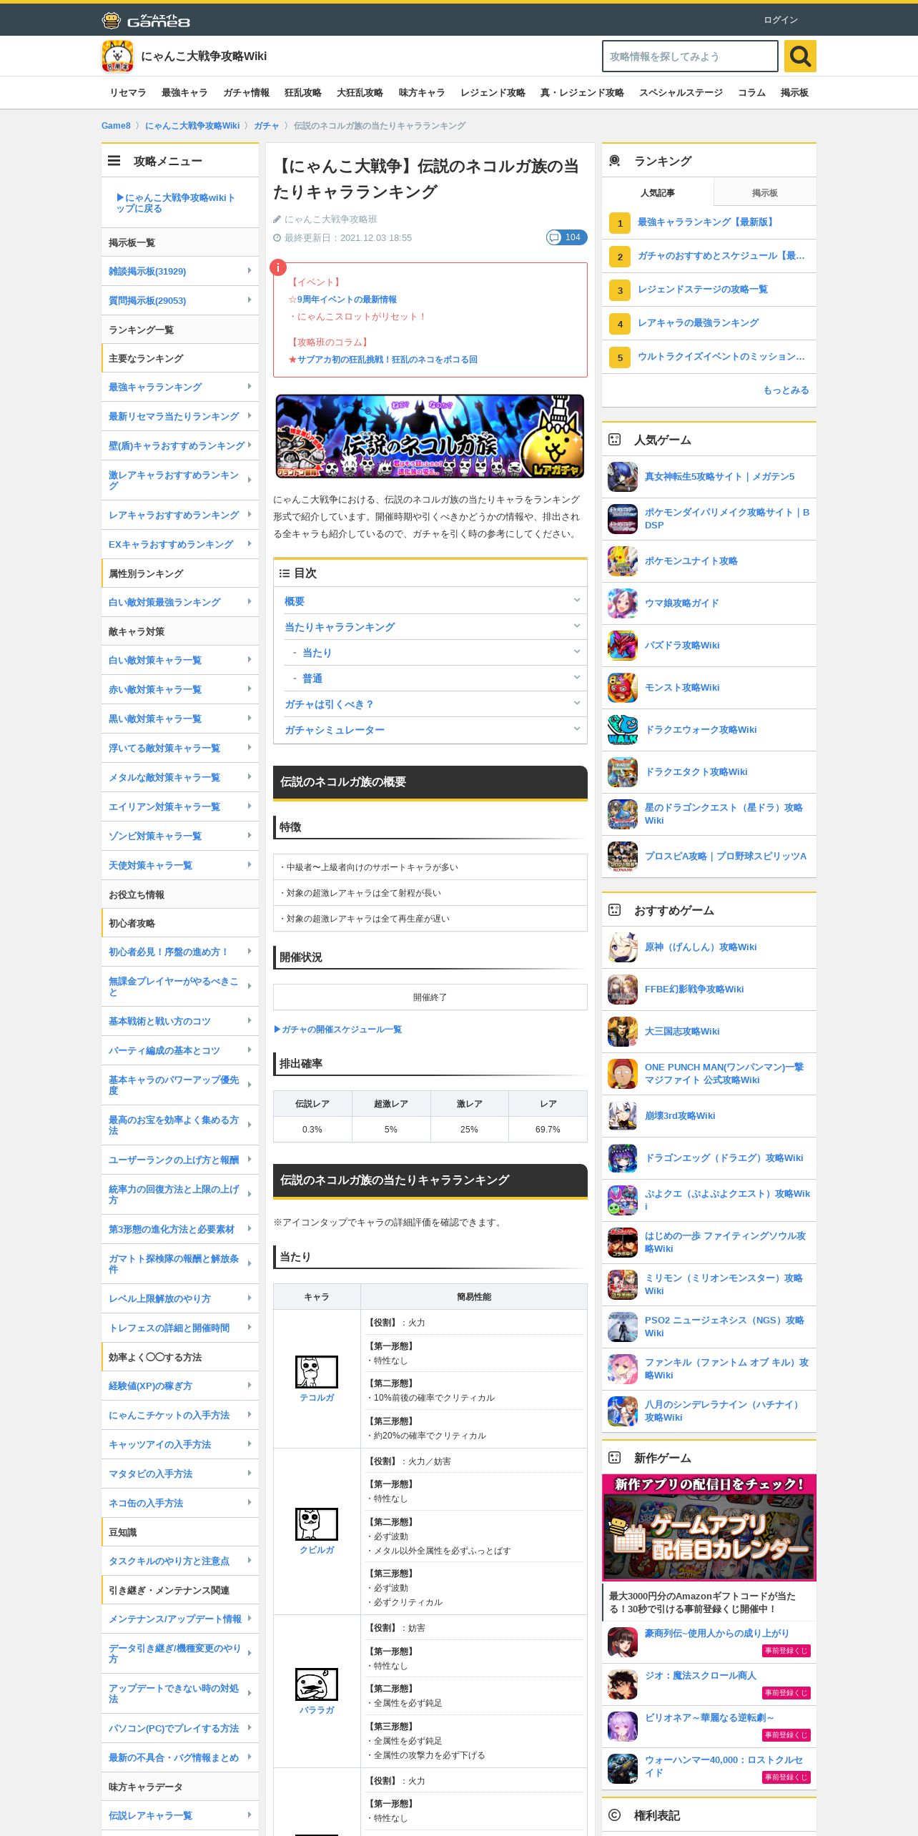
Task: Click the 真女神転生5 game icon
Action: coord(623,477)
